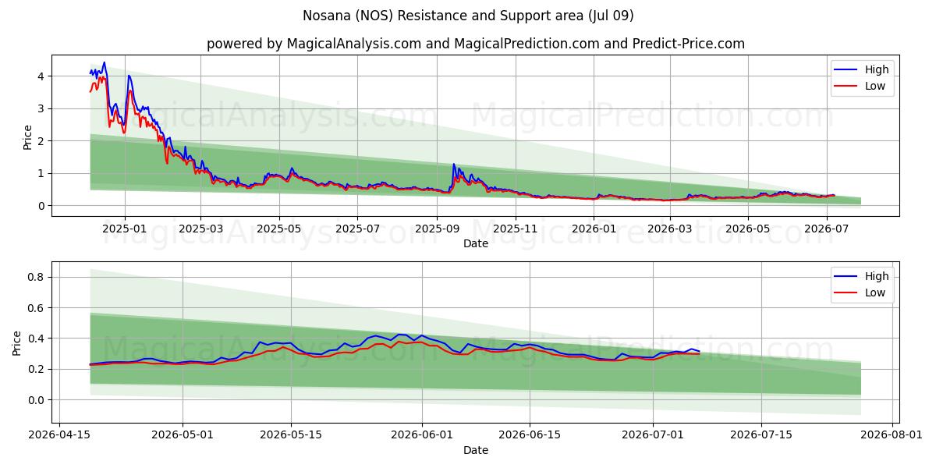Viewport: 936px width, 468px height.
Task: Click the '2025-03' tick label on the top chart
Action: 200,229
